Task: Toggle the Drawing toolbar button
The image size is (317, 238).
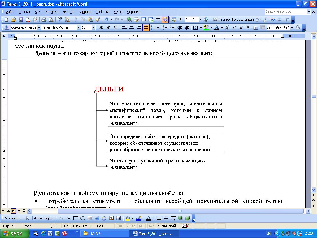Action: point(165,20)
